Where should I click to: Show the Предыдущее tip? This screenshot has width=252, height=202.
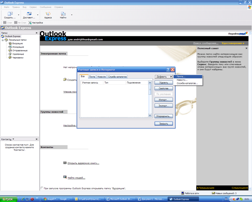[206, 188]
